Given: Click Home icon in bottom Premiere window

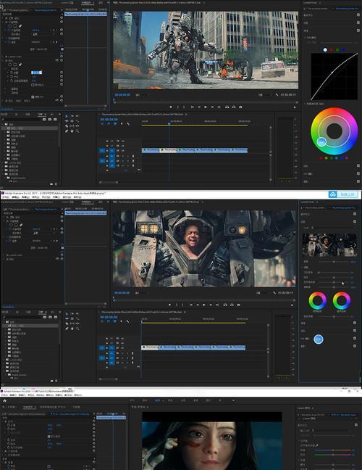Looking at the screenshot, I should coord(4,400).
